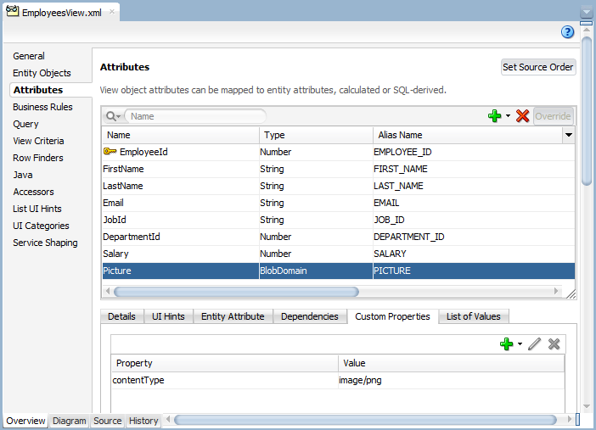Image resolution: width=596 pixels, height=430 pixels.
Task: Click the Property column header
Action: pos(225,363)
